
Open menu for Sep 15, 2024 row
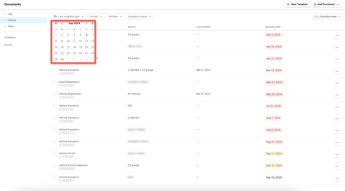[337, 166]
